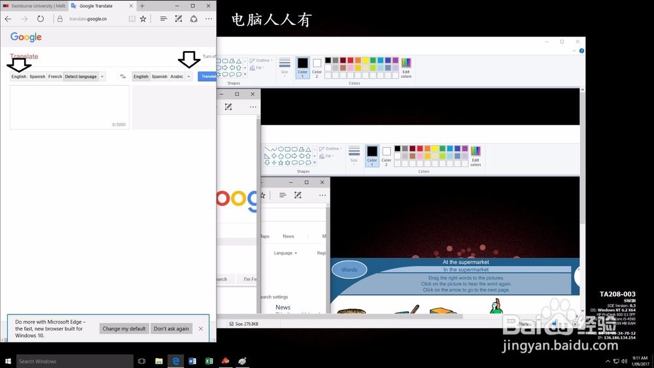Click the Paint vertical scrollbar

(582, 200)
